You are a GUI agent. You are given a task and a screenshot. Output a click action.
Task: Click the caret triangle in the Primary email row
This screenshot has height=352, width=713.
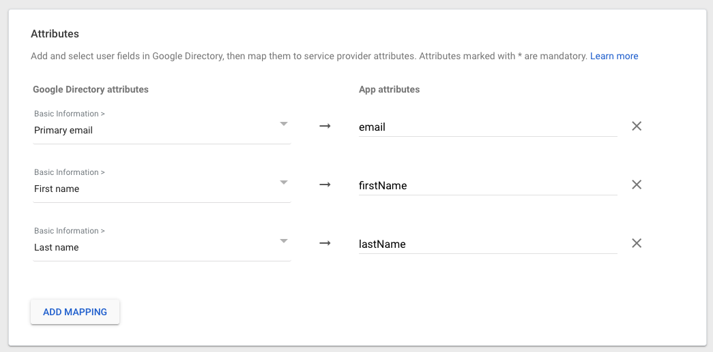pos(284,124)
